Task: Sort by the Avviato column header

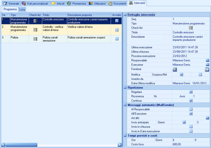Action: pyautogui.click(x=116, y=15)
